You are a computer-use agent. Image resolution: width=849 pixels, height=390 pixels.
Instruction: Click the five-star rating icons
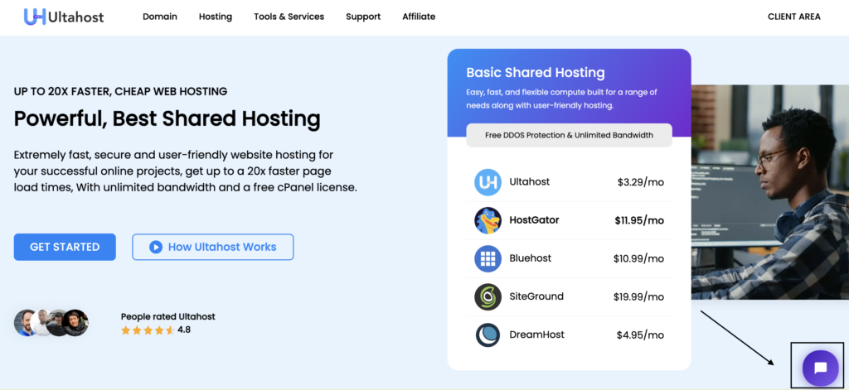[x=148, y=330]
